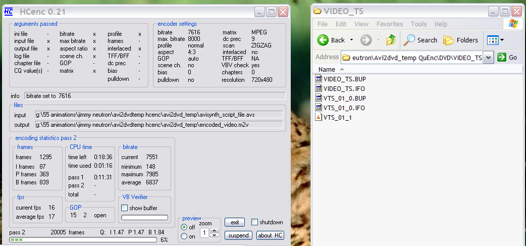Viewport: 526px width, 246px height.
Task: Decrease preview zoom with down stepper
Action: [x=215, y=235]
